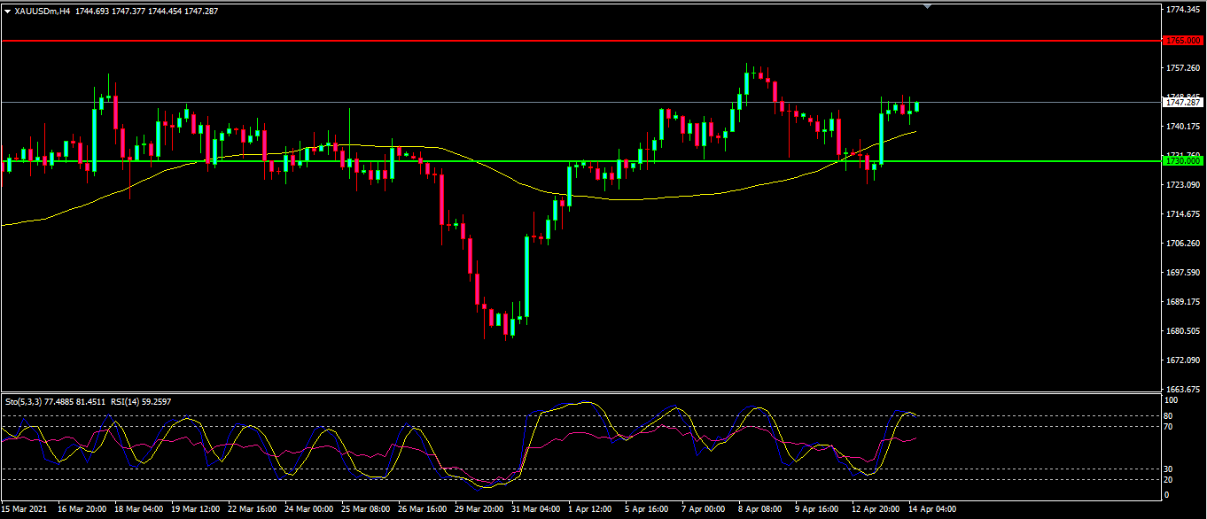The height and width of the screenshot is (519, 1207).
Task: Select the green 1730.000 price label
Action: click(x=1183, y=161)
